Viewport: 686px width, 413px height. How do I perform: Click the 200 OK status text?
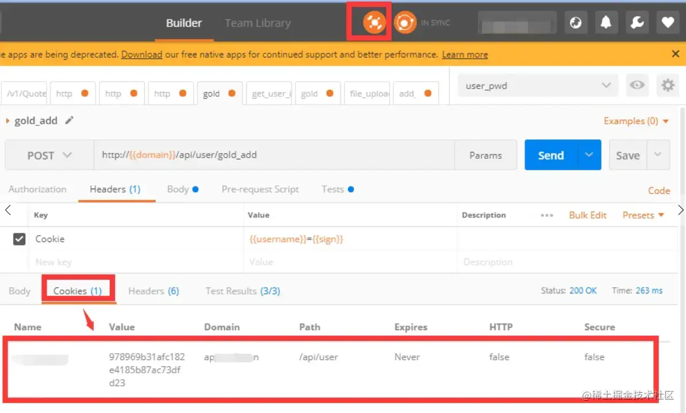coord(582,290)
